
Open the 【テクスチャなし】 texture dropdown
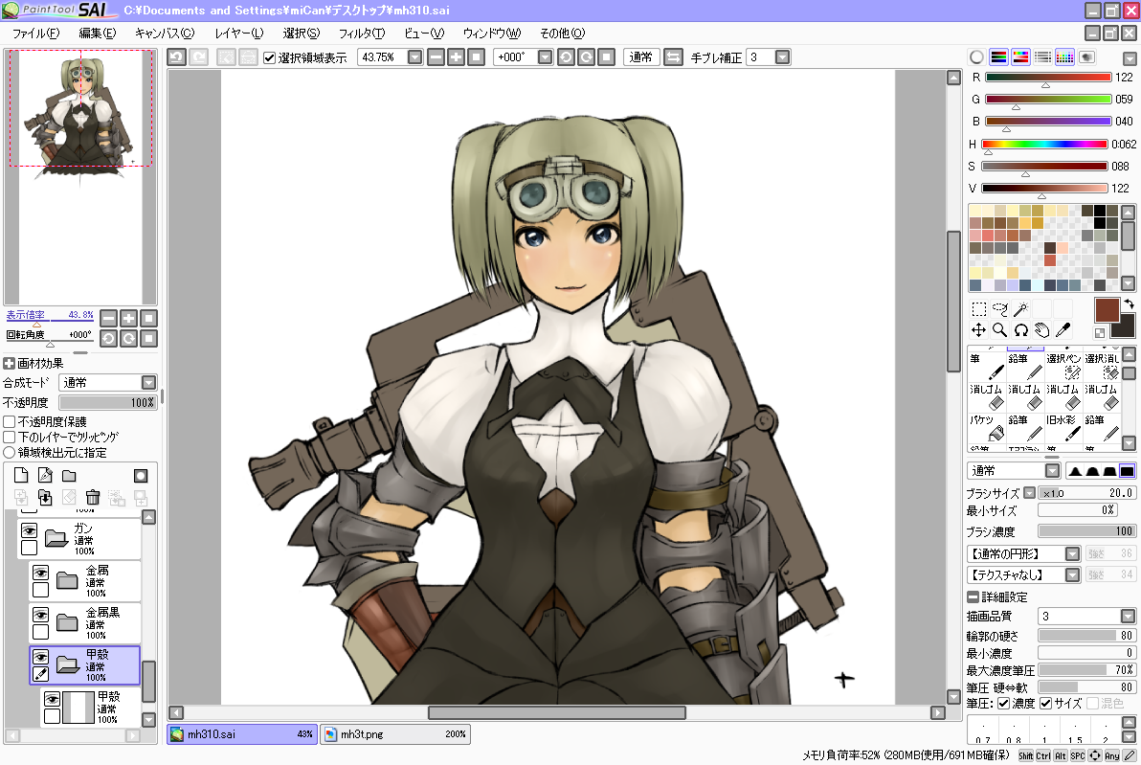click(1072, 575)
